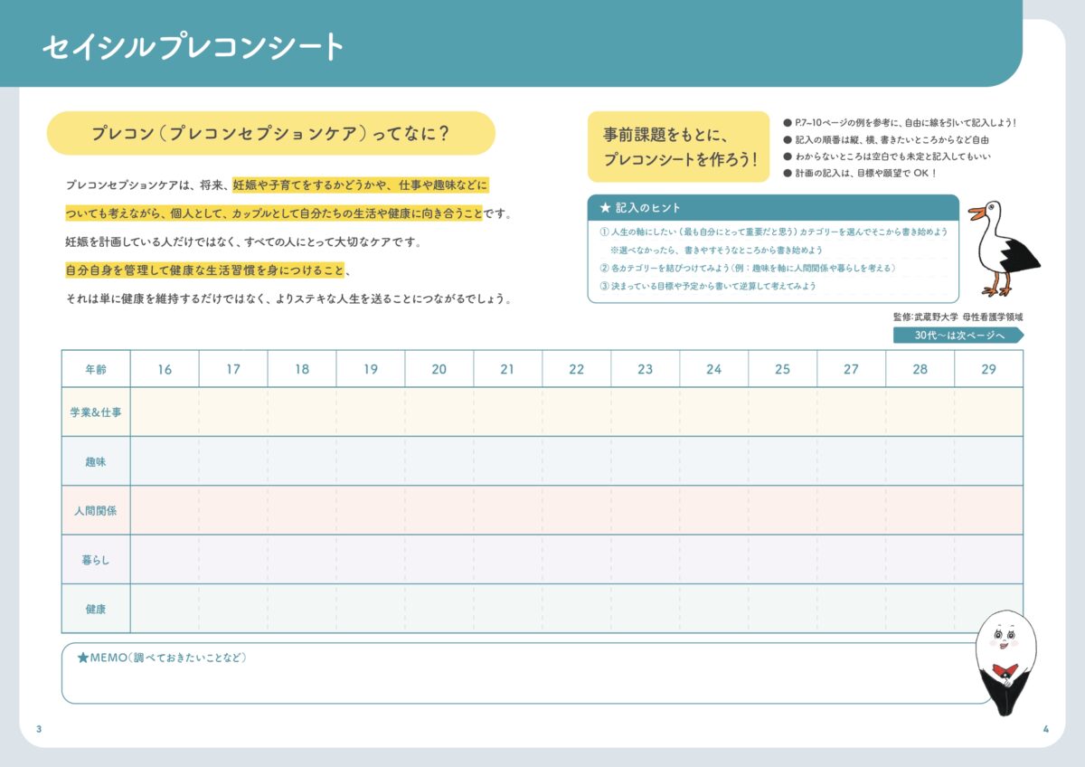1085x767 pixels.
Task: Select the 趣味 row header
Action: (x=94, y=461)
